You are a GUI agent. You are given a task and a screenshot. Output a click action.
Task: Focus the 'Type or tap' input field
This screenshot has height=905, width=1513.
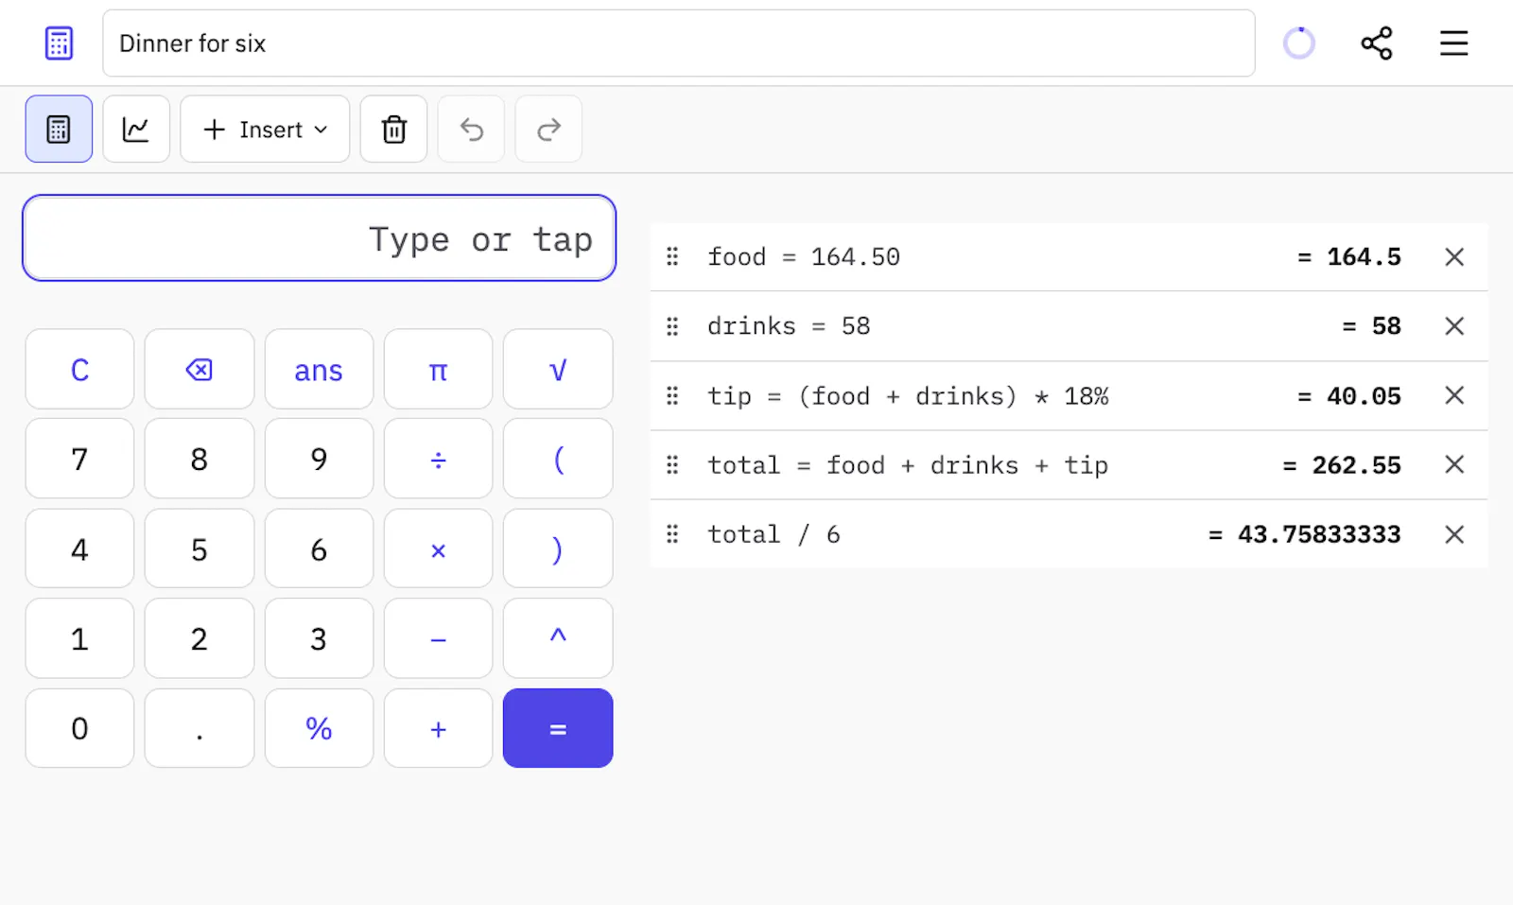coord(320,238)
